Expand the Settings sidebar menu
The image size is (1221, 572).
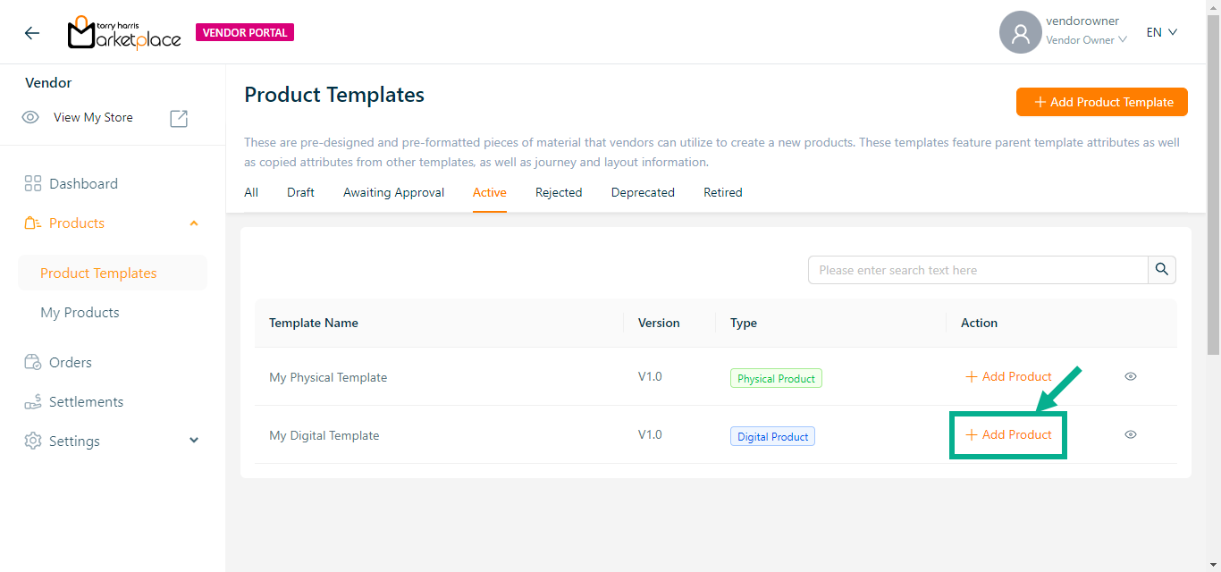coord(194,442)
